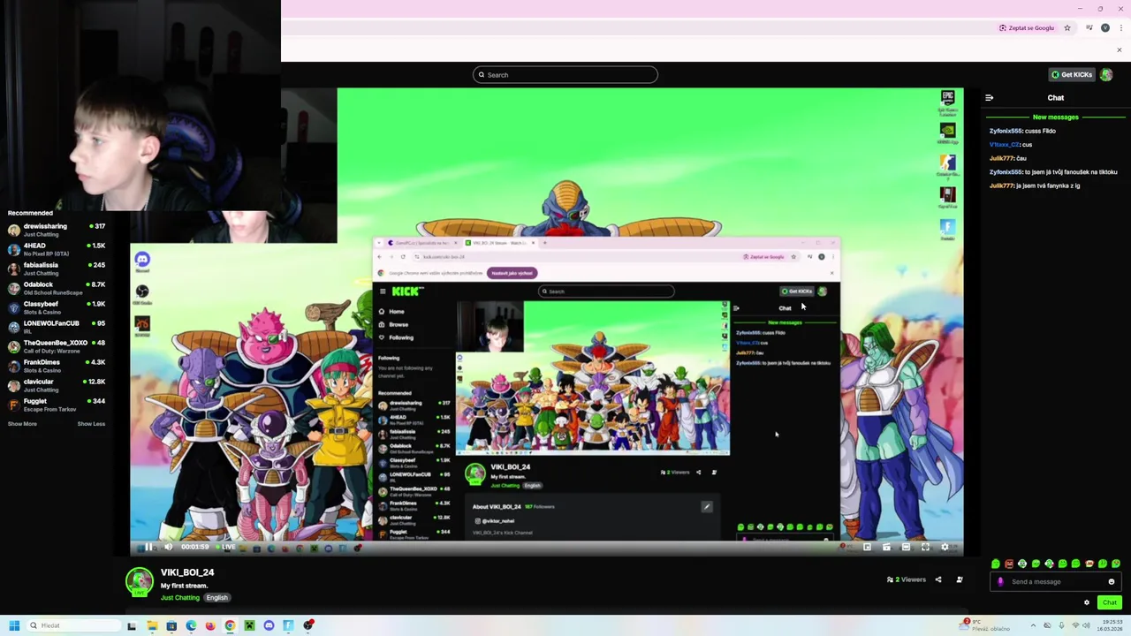
Task: Collapse the Chat panel arrow icon
Action: click(989, 98)
